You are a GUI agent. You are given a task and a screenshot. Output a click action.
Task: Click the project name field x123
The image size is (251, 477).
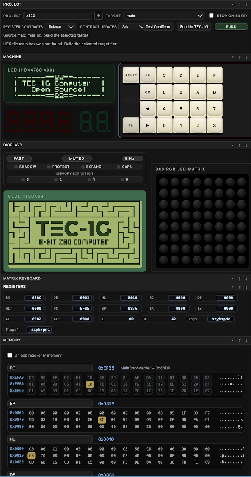58,16
